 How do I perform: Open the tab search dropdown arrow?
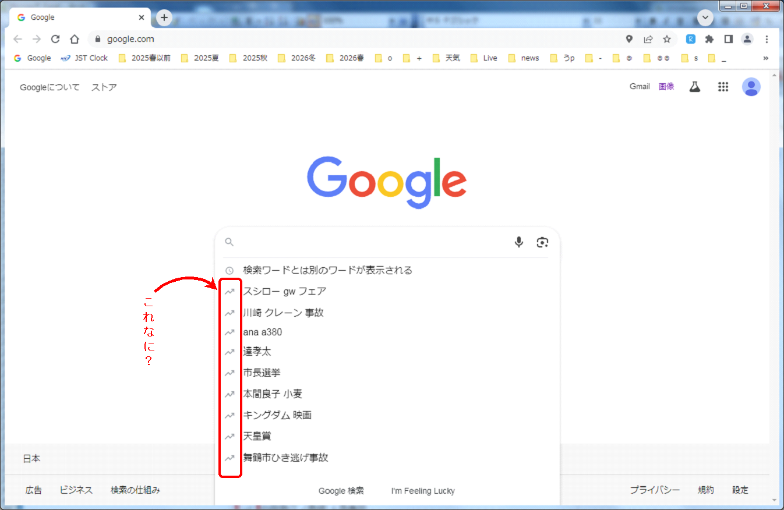click(705, 17)
